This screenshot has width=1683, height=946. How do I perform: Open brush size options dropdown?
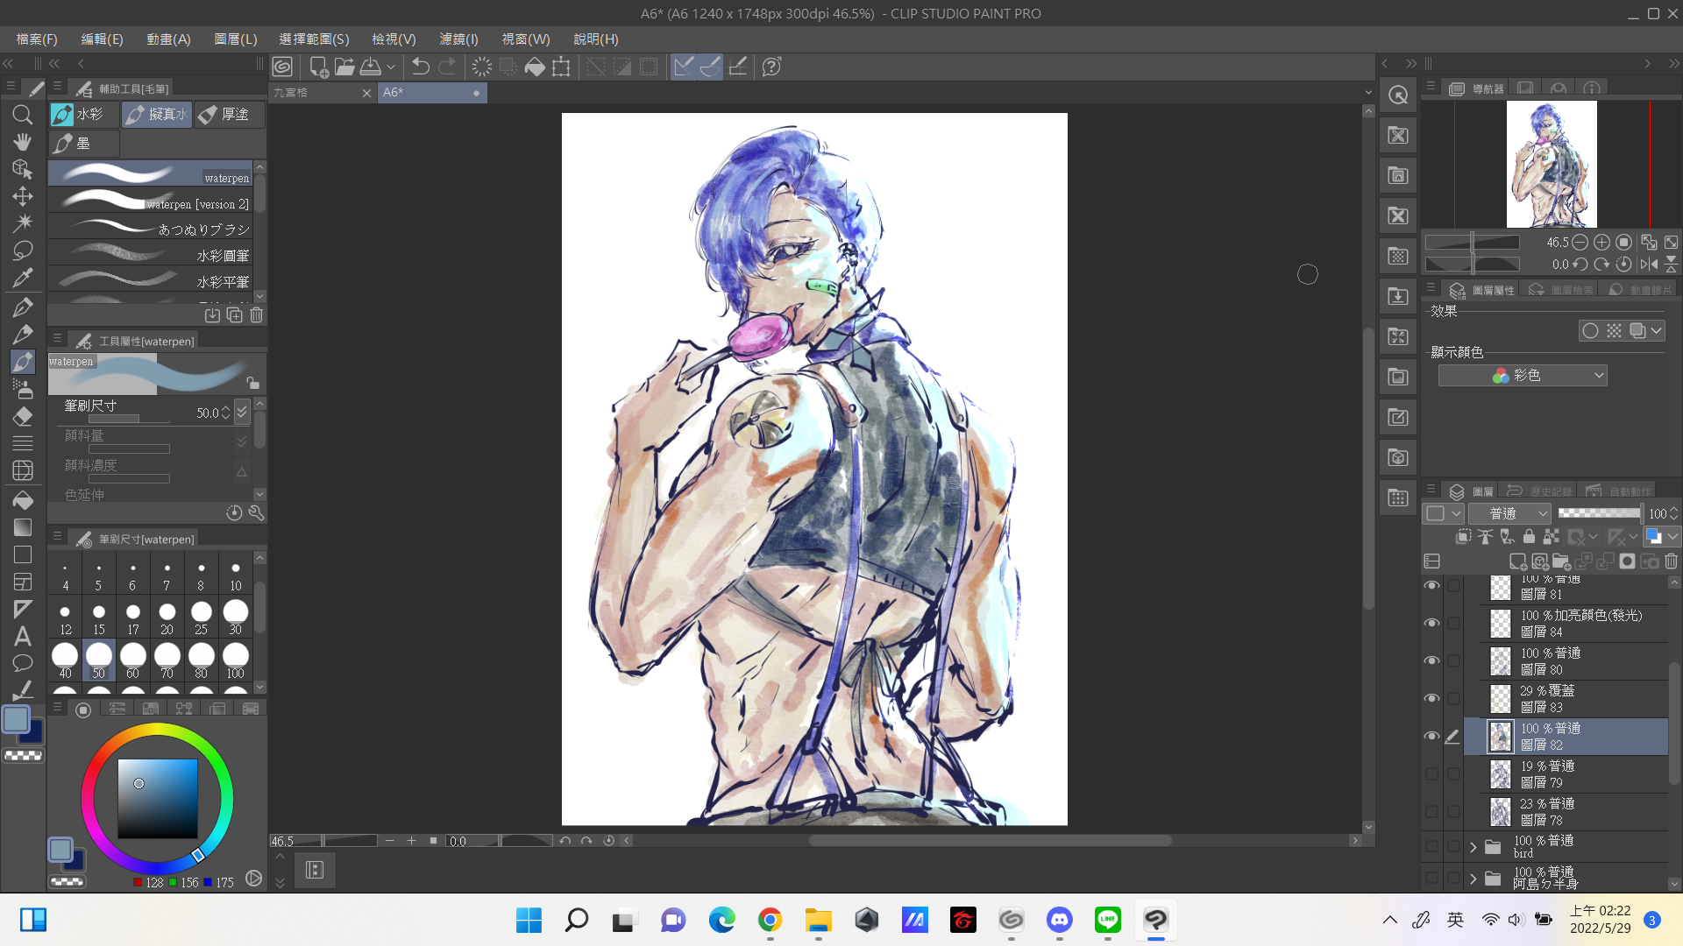[x=243, y=412]
